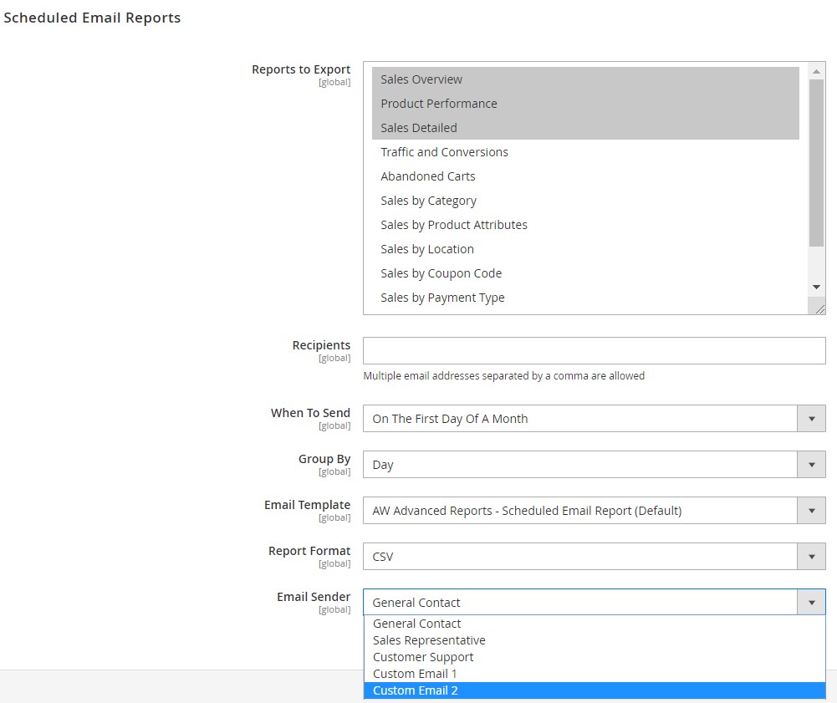Select highlighted Custom Email 2 option
Screen dimensions: 837x703
click(x=416, y=690)
